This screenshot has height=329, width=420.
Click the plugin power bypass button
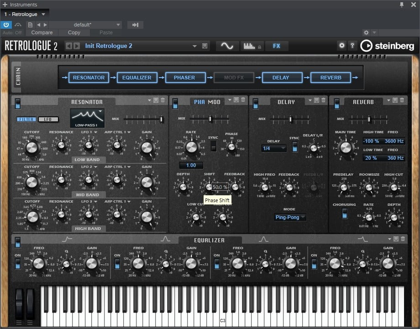click(x=6, y=25)
